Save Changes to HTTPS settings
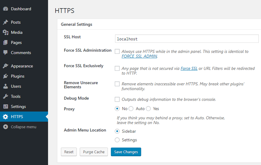 point(126,152)
